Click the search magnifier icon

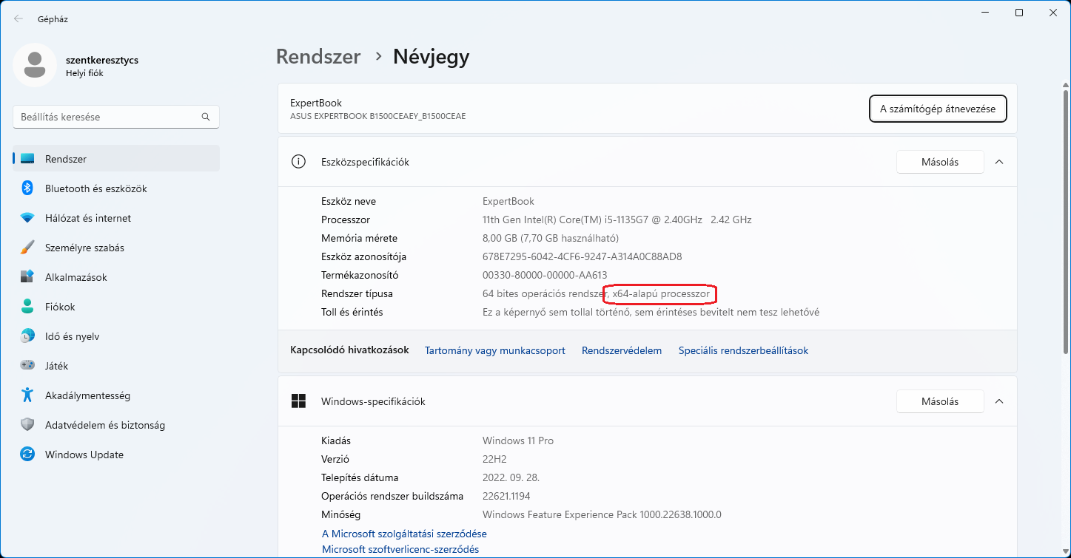[206, 117]
